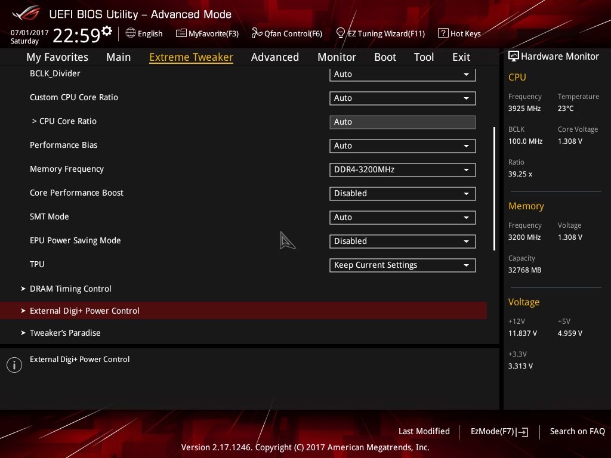
Task: Click Last Modified button
Action: point(424,431)
